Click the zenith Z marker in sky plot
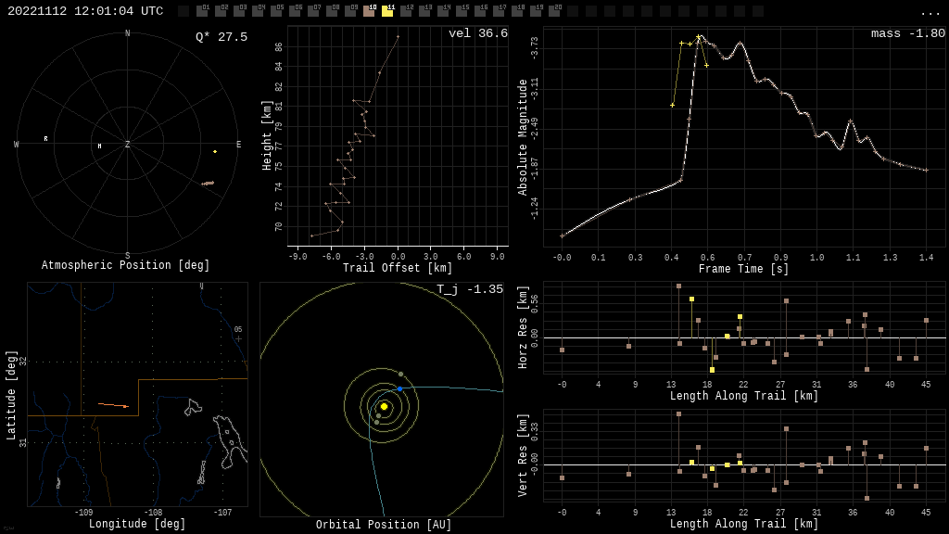This screenshot has height=534, width=949. (128, 145)
